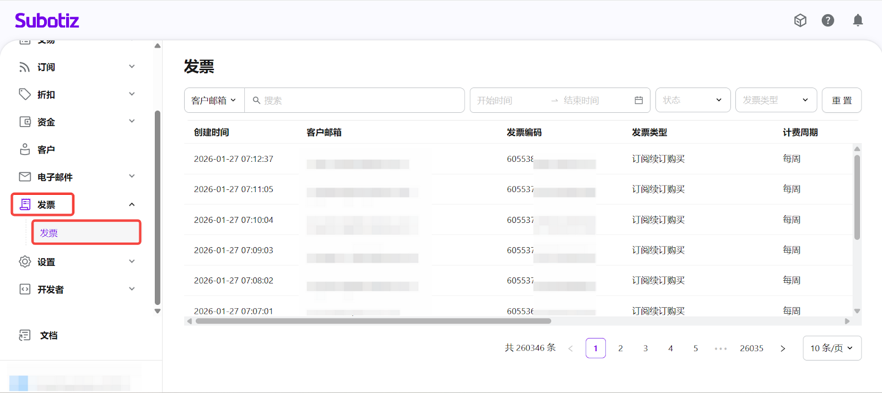882x393 pixels.
Task: Open the 状态 filter dropdown
Action: point(692,100)
